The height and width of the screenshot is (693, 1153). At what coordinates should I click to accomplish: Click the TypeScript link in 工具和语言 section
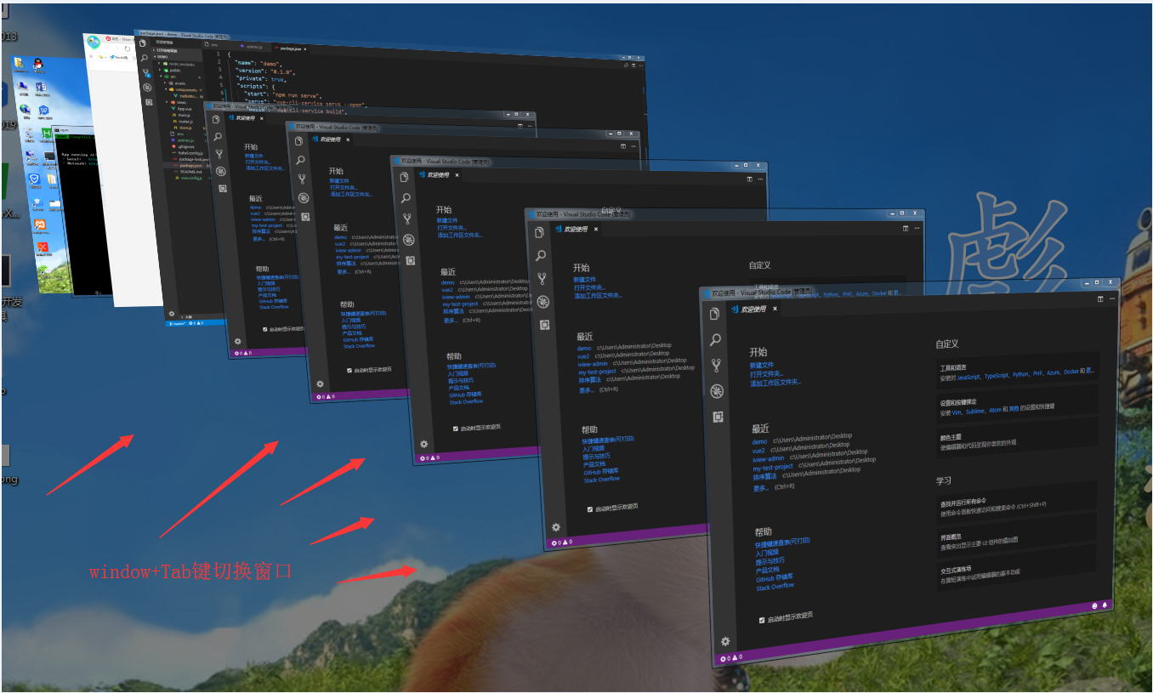(x=997, y=374)
